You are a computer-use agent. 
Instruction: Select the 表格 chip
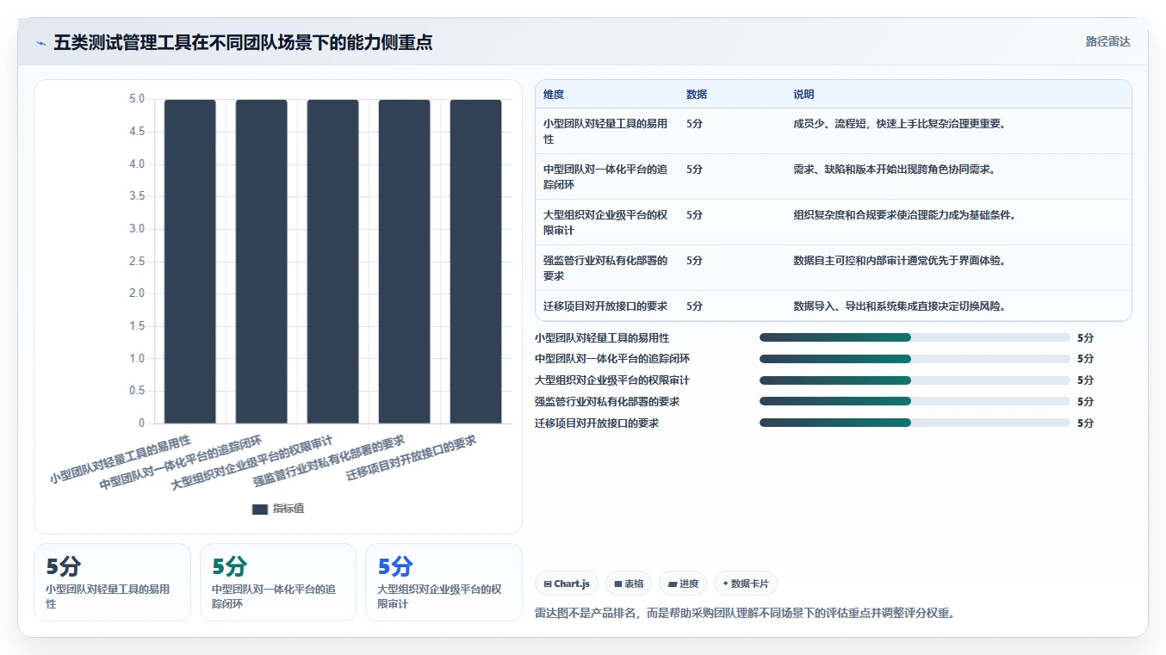(630, 584)
